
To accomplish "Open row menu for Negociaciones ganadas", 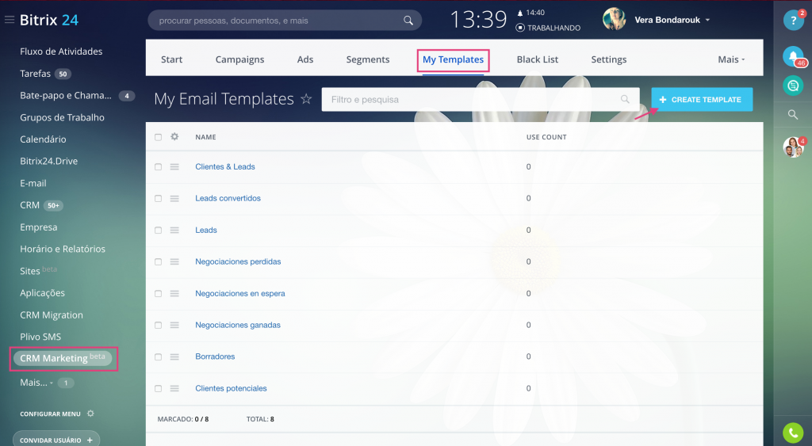I will pyautogui.click(x=174, y=325).
